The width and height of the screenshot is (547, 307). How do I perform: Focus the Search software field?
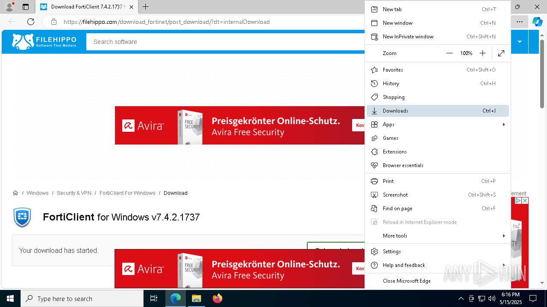pos(225,42)
